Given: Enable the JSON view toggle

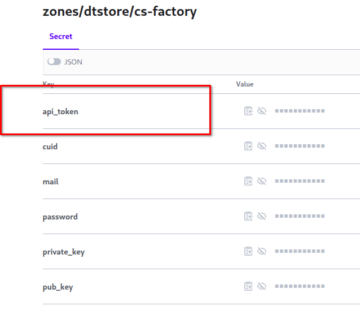Looking at the screenshot, I should tap(54, 62).
